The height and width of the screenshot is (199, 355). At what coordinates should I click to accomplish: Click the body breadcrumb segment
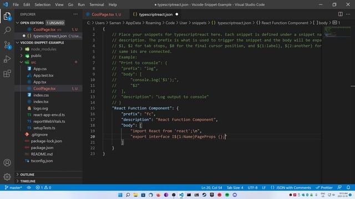click(323, 23)
